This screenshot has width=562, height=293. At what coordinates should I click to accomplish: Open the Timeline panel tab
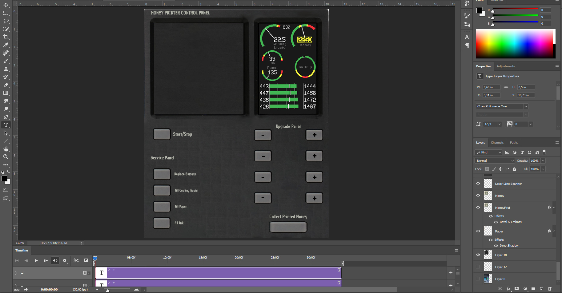(22, 251)
